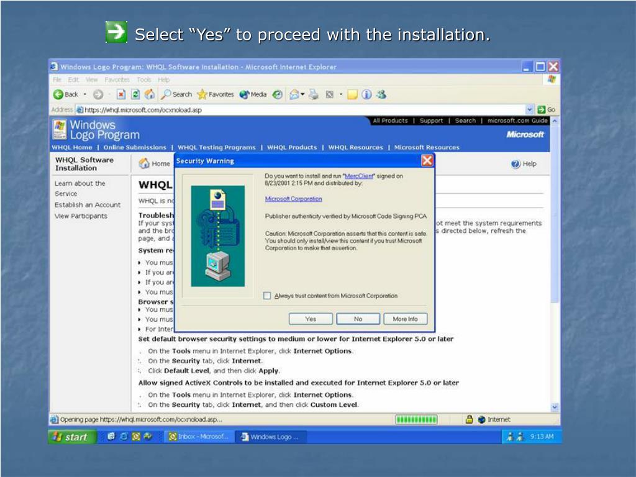
Task: Click the Stop loading icon
Action: tap(121, 94)
